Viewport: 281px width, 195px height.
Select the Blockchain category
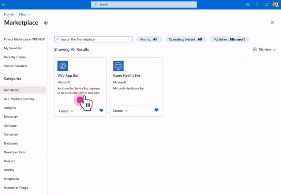point(11,116)
